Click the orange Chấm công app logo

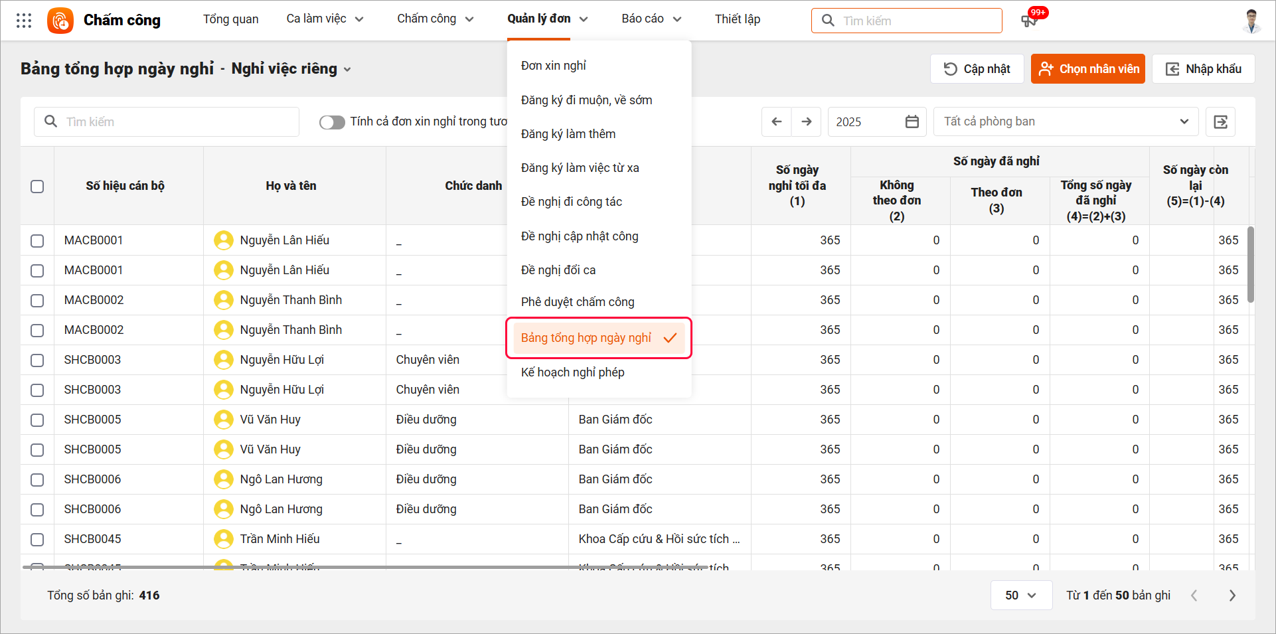(60, 21)
